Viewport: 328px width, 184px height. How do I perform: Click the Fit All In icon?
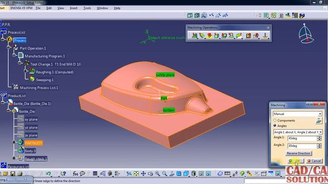(x=136, y=174)
